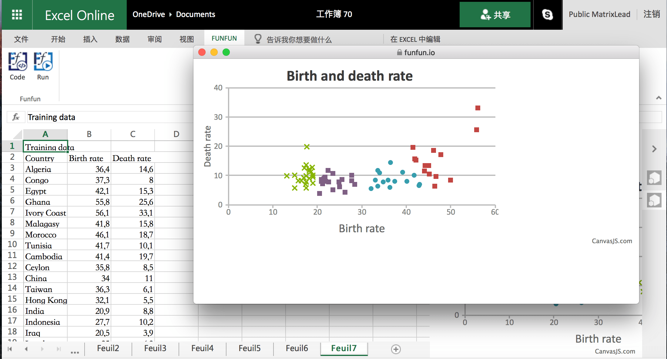Click the Tell Me lightbulb icon
Viewport: 667px width, 359px height.
[x=257, y=39]
